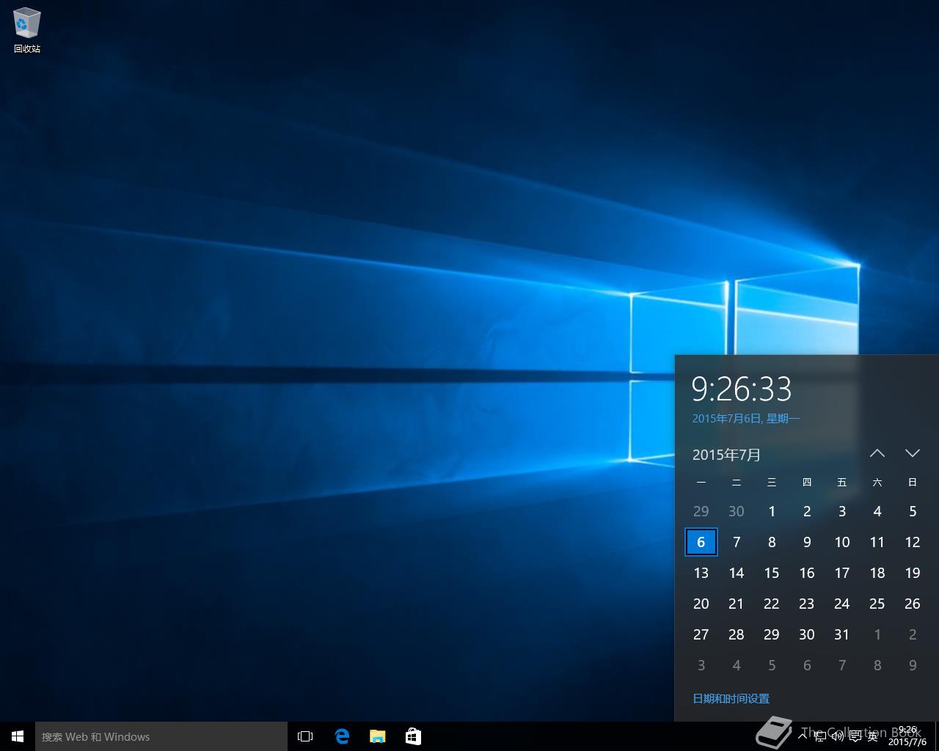Click the 2015年7月 month header
939x751 pixels.
726,455
